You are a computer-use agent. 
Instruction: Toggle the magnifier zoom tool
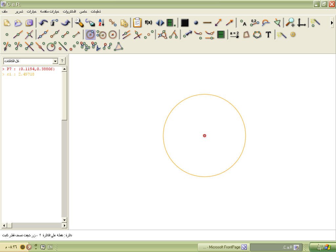pyautogui.click(x=290, y=23)
